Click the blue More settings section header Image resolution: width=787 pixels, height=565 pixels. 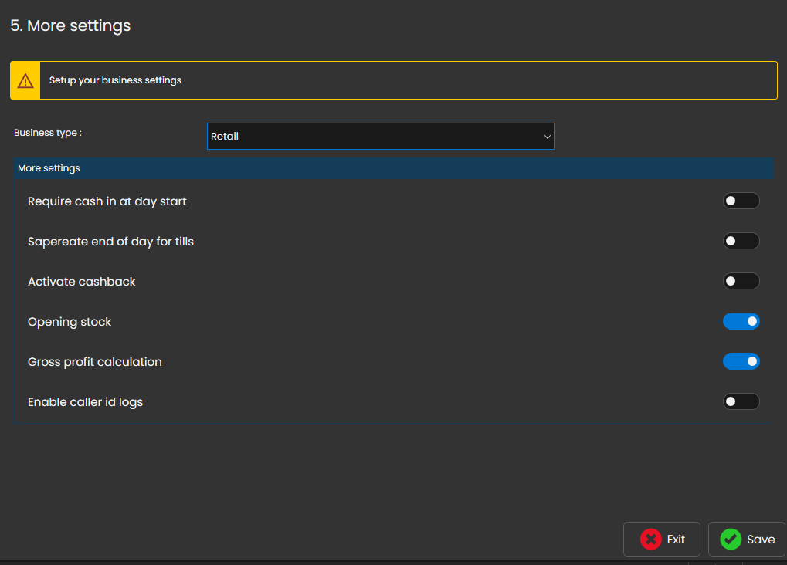coord(394,168)
